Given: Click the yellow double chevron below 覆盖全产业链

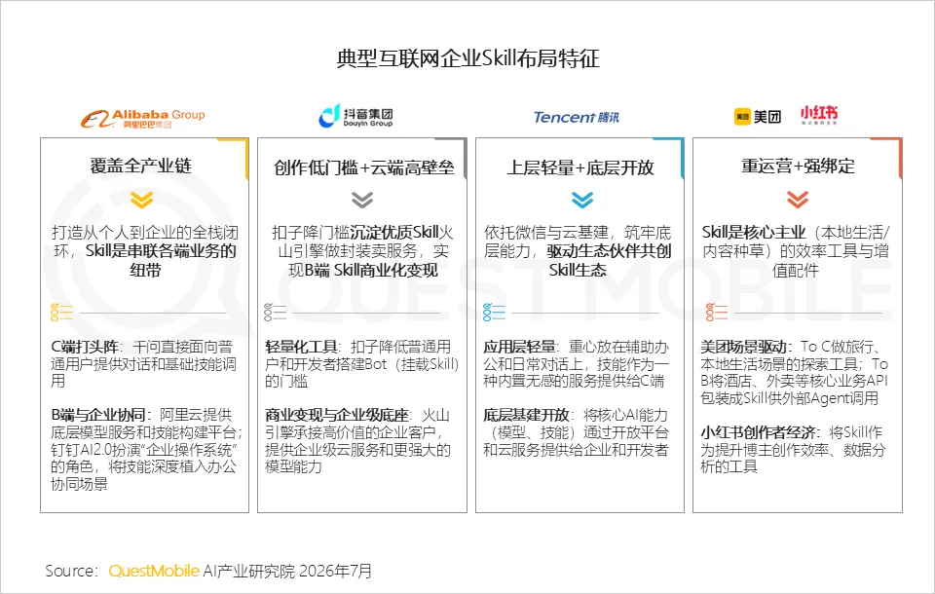Looking at the screenshot, I should 141,200.
